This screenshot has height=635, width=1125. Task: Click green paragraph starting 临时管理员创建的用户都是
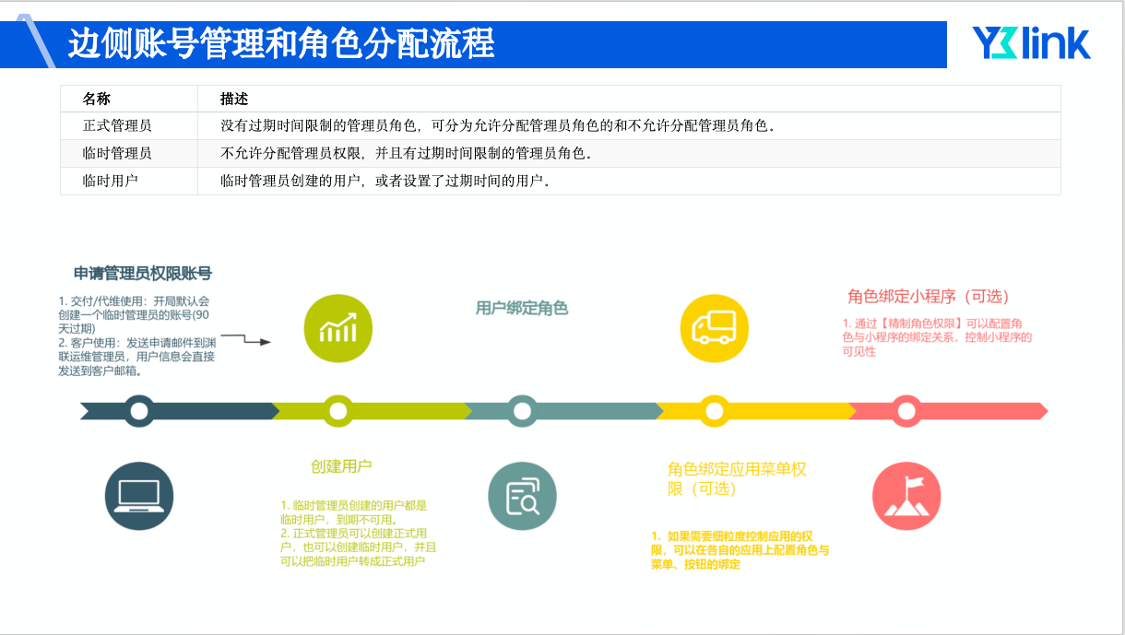pyautogui.click(x=359, y=533)
